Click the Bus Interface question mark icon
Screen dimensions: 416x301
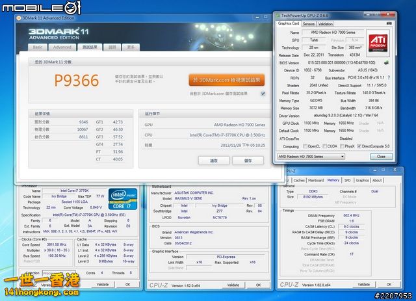pos(387,77)
